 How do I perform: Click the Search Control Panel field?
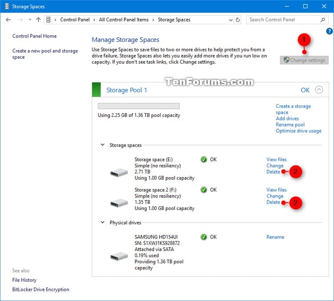[x=287, y=20]
